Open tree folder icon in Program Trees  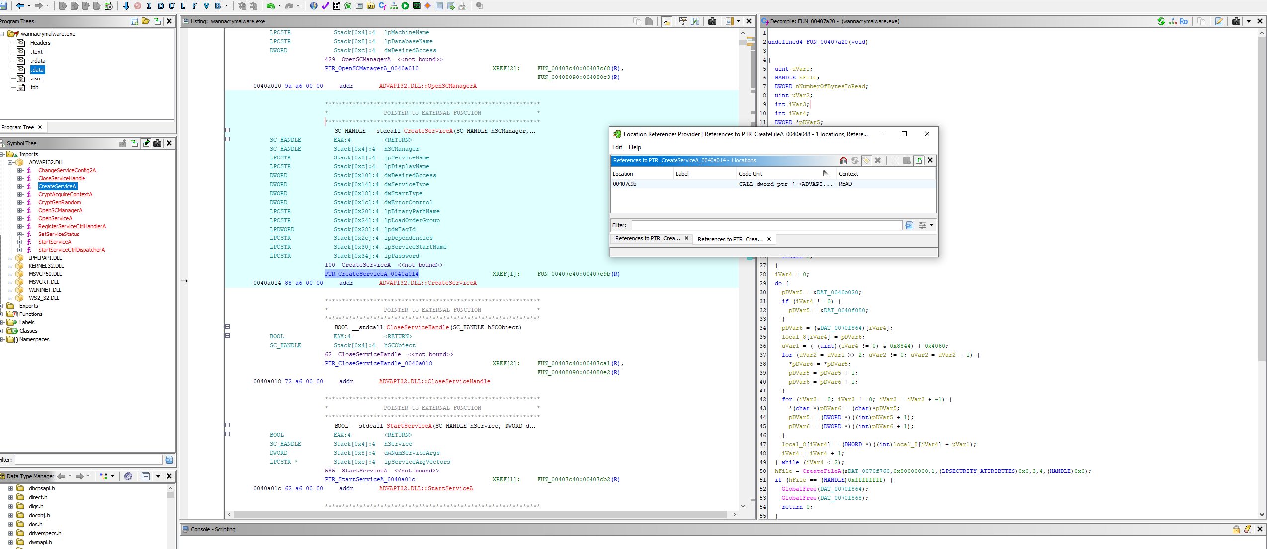(x=145, y=21)
